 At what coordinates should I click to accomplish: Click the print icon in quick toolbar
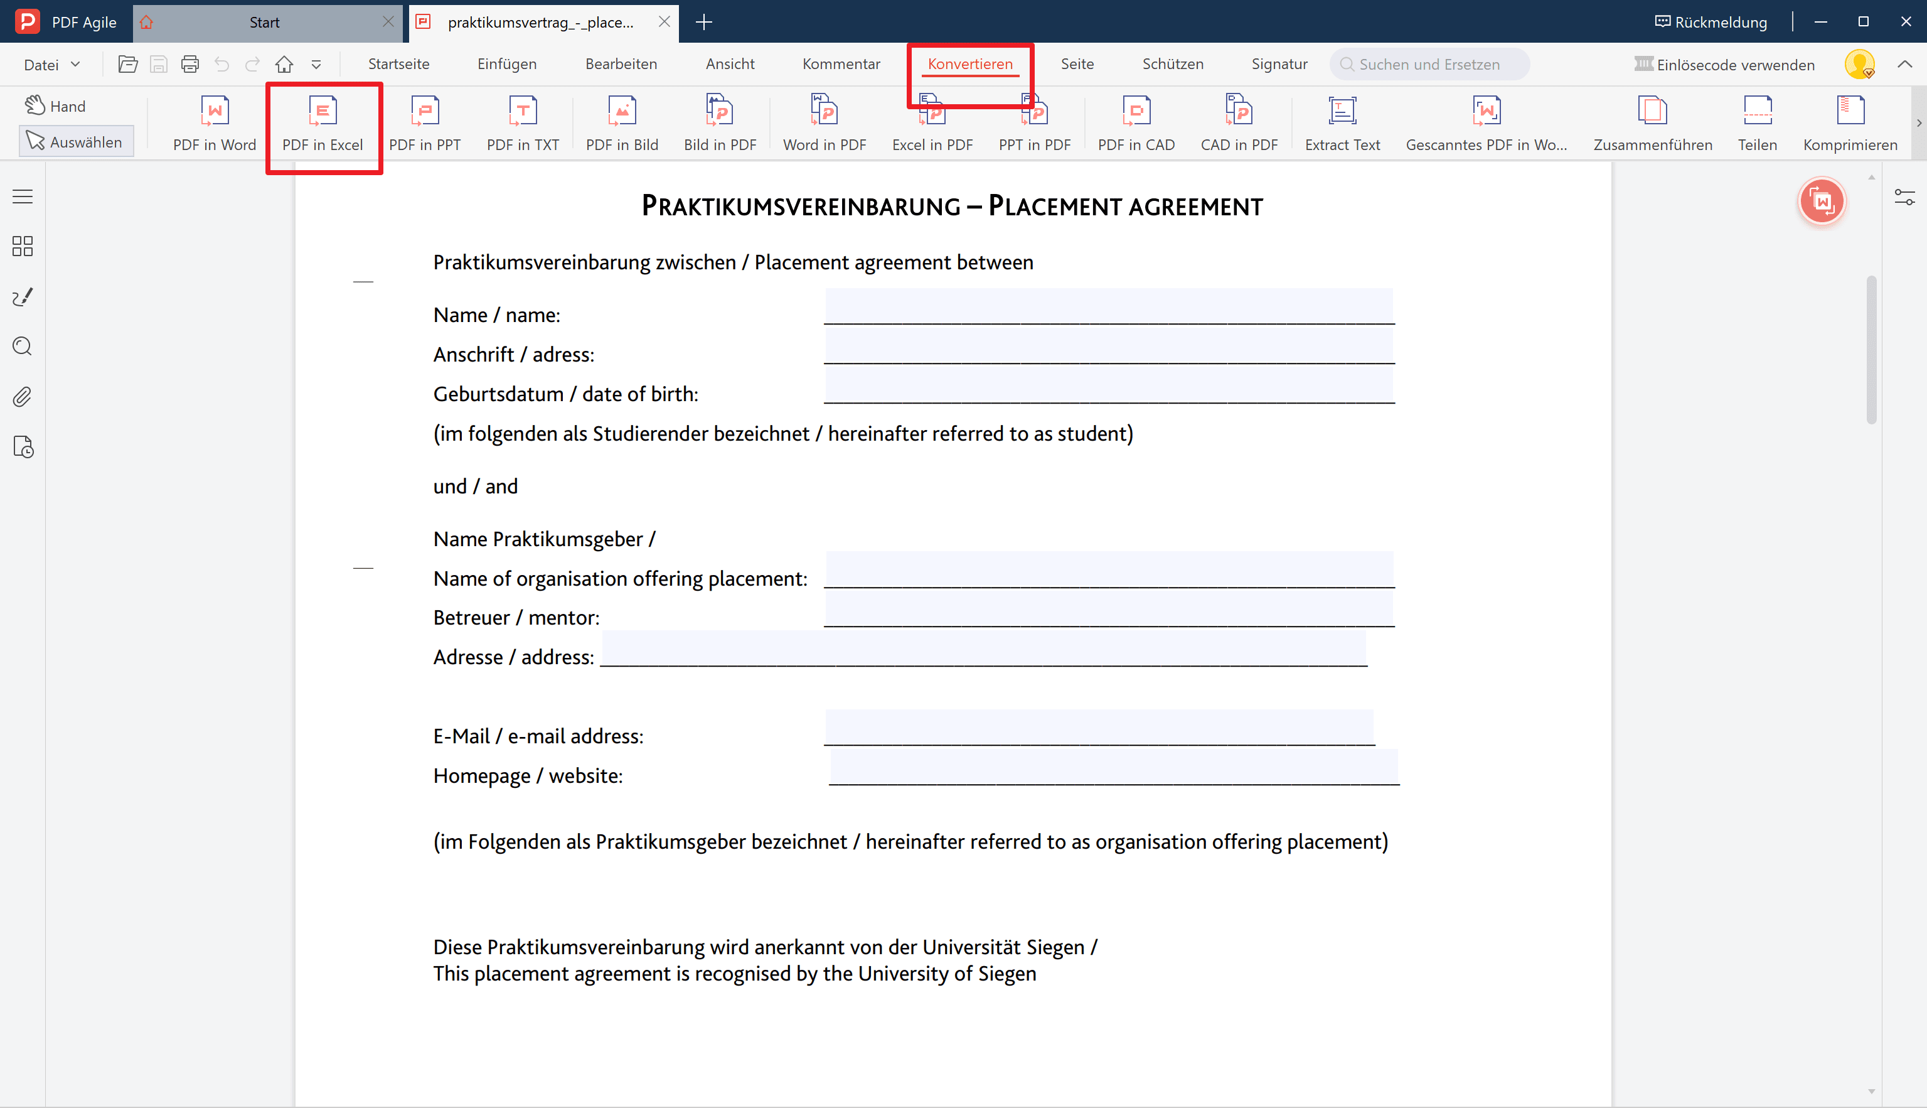190,65
